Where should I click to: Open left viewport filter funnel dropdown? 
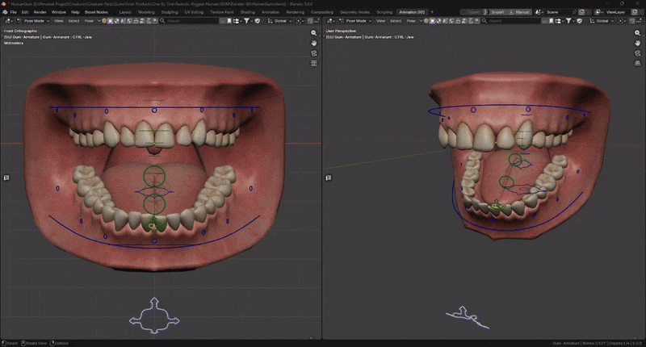pos(248,21)
